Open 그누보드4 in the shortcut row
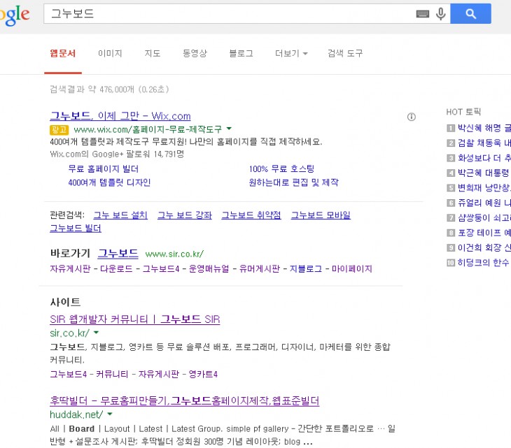Image resolution: width=511 pixels, height=448 pixels. coord(161,269)
